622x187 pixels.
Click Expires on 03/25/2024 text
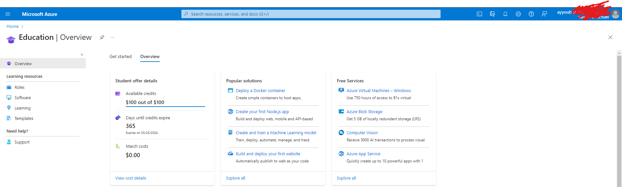pyautogui.click(x=142, y=133)
